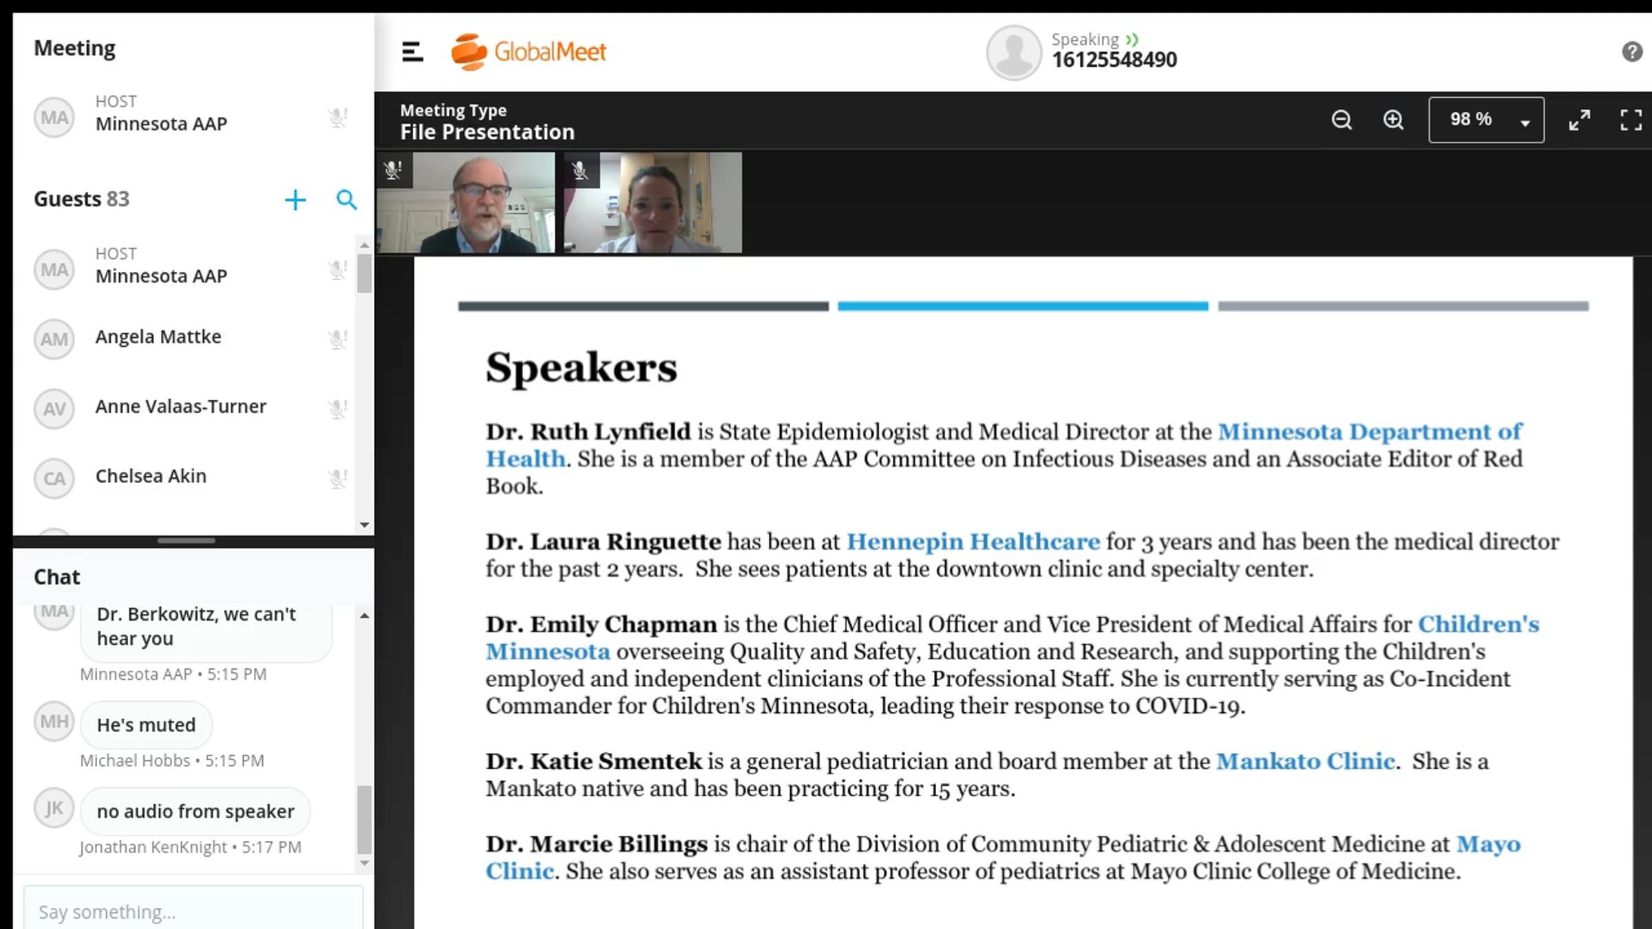Open the Hennepin Healthcare link
The height and width of the screenshot is (929, 1652).
[x=973, y=542]
